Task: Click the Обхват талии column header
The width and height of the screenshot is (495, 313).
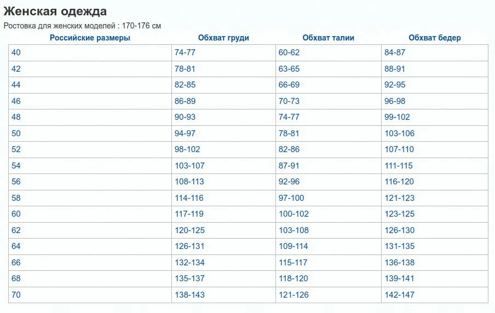Action: [329, 38]
